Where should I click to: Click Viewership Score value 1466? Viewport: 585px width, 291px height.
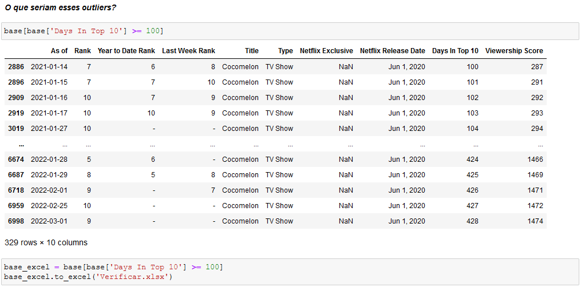[x=535, y=159]
